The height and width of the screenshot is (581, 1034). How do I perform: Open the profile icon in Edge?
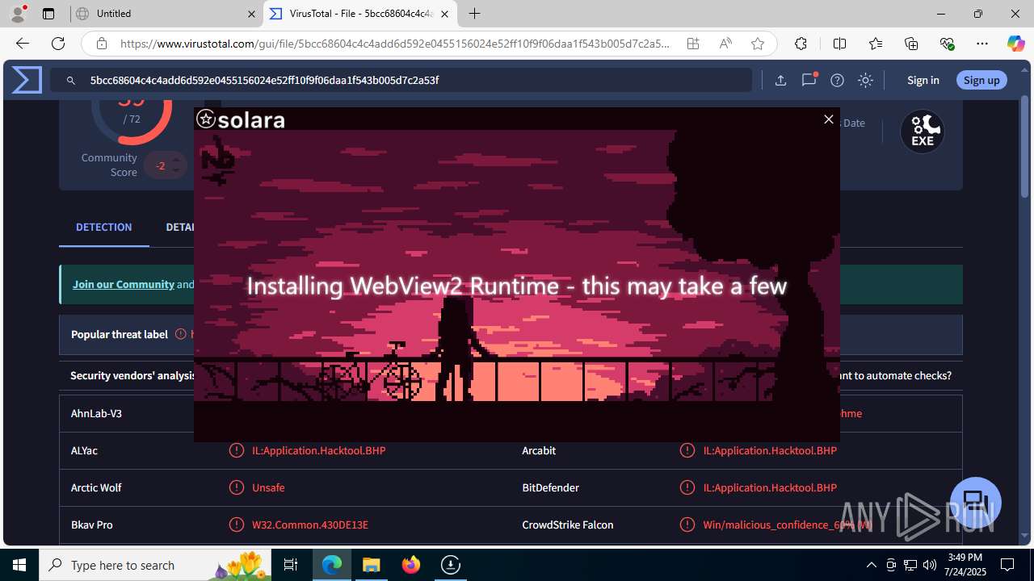point(18,14)
